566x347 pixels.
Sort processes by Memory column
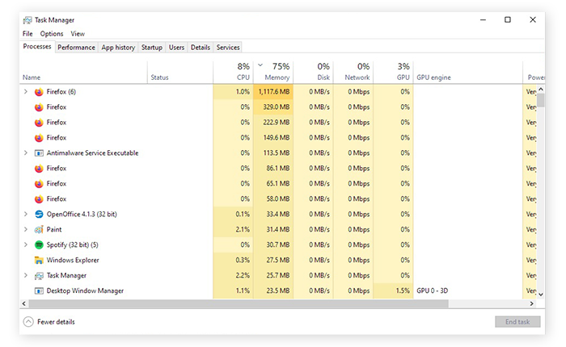pyautogui.click(x=277, y=77)
